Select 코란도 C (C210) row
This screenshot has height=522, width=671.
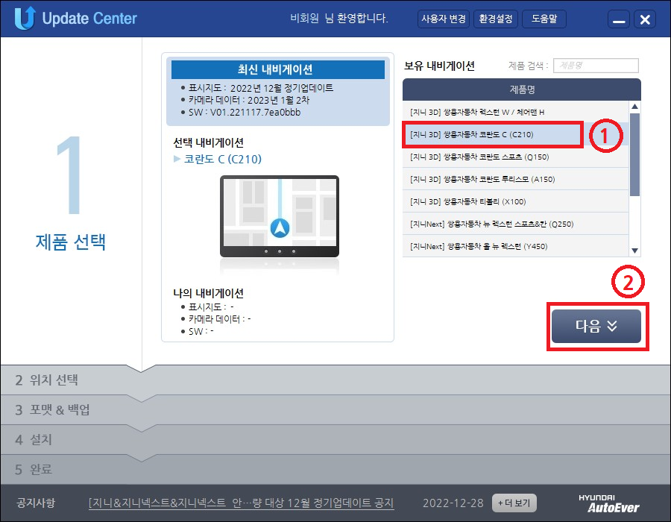click(x=516, y=134)
